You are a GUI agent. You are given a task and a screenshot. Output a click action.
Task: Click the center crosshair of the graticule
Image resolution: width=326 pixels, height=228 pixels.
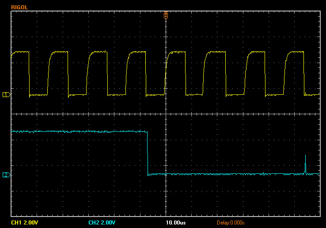click(x=166, y=113)
